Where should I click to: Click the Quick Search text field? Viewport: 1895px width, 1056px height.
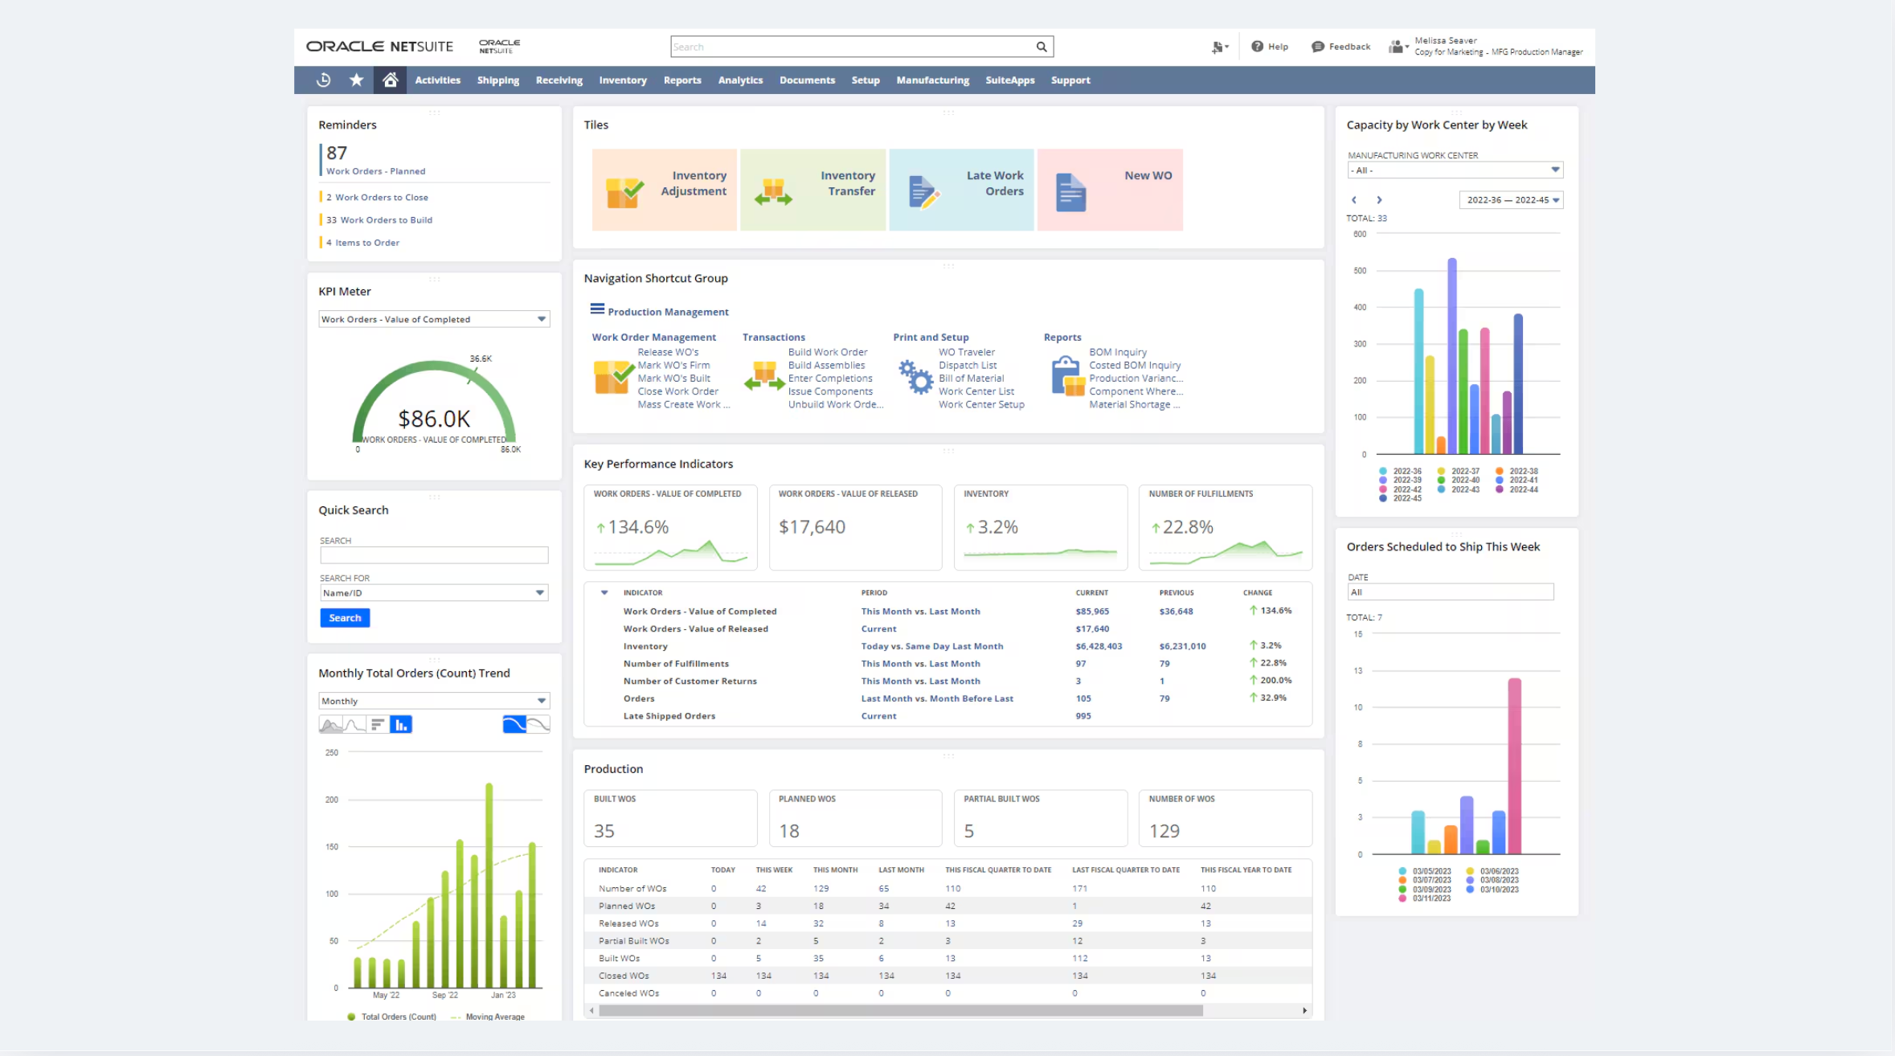point(434,555)
